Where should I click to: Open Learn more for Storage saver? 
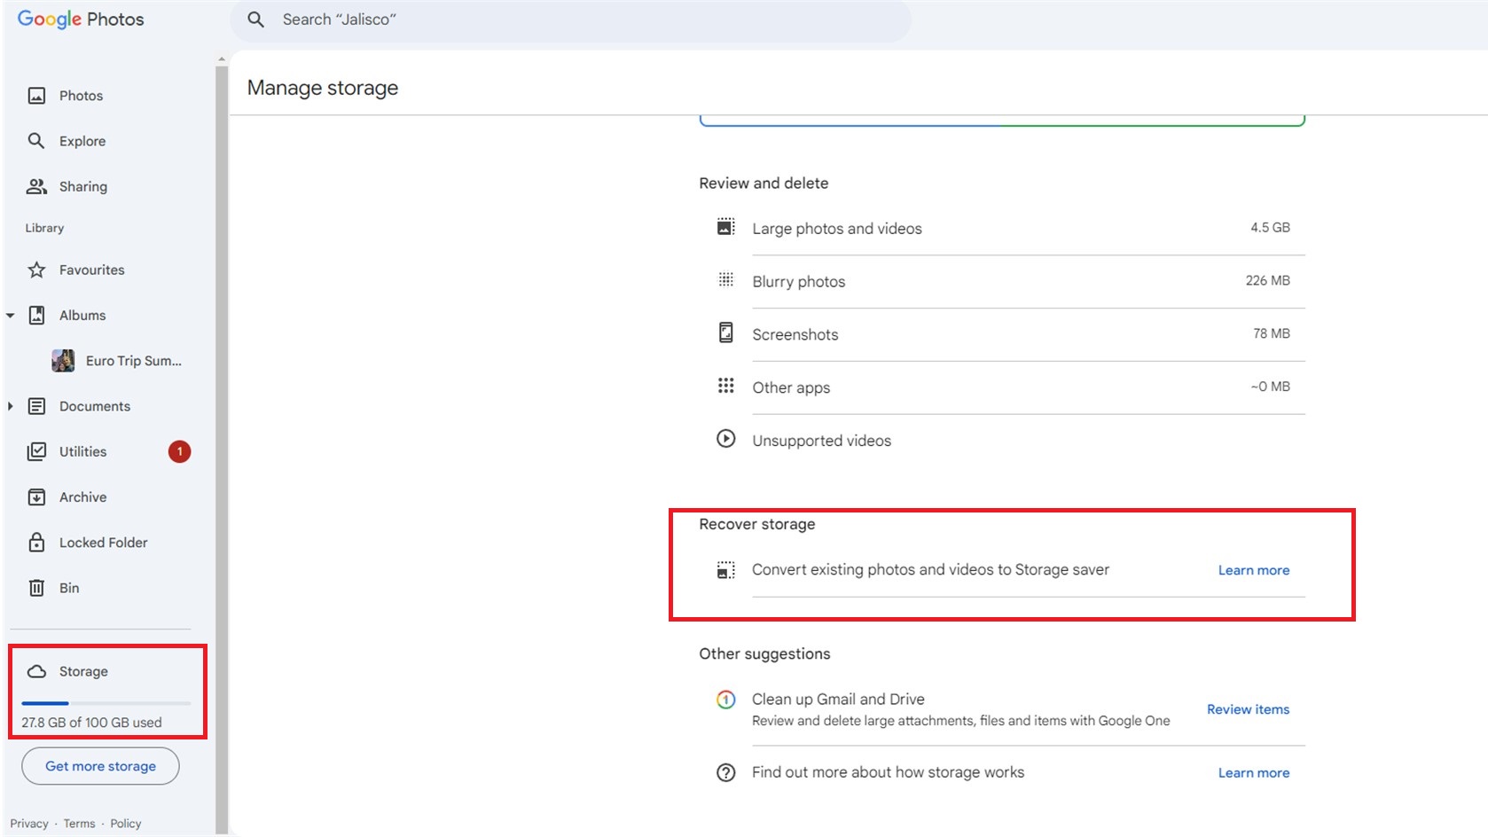(x=1253, y=570)
